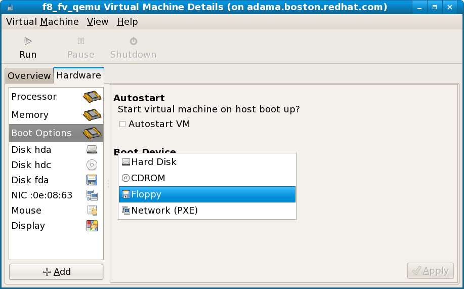This screenshot has width=464, height=289.
Task: Enable the Autostart VM checkbox
Action: (122, 124)
